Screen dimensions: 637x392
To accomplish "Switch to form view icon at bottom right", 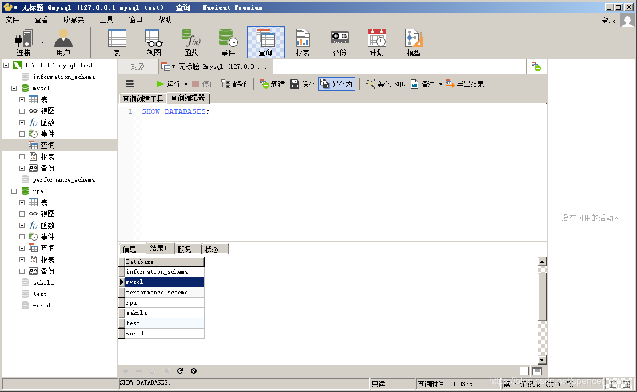I will (537, 371).
